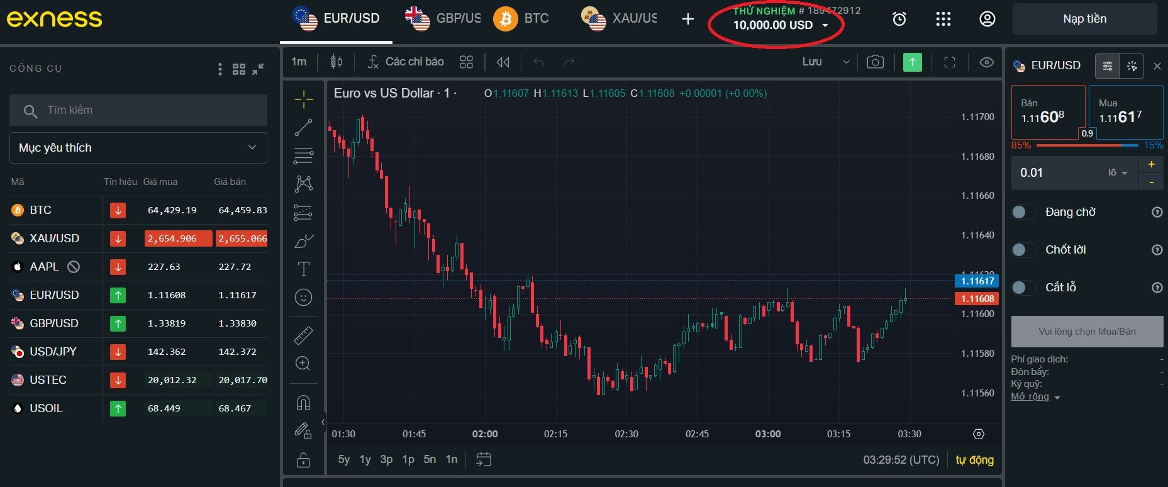Toggle instruments panel grid view
This screenshot has height=487, width=1168.
point(239,69)
